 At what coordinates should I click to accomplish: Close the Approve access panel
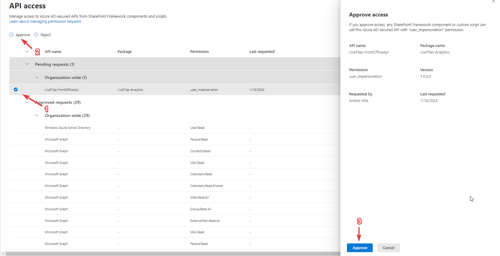[493, 1]
